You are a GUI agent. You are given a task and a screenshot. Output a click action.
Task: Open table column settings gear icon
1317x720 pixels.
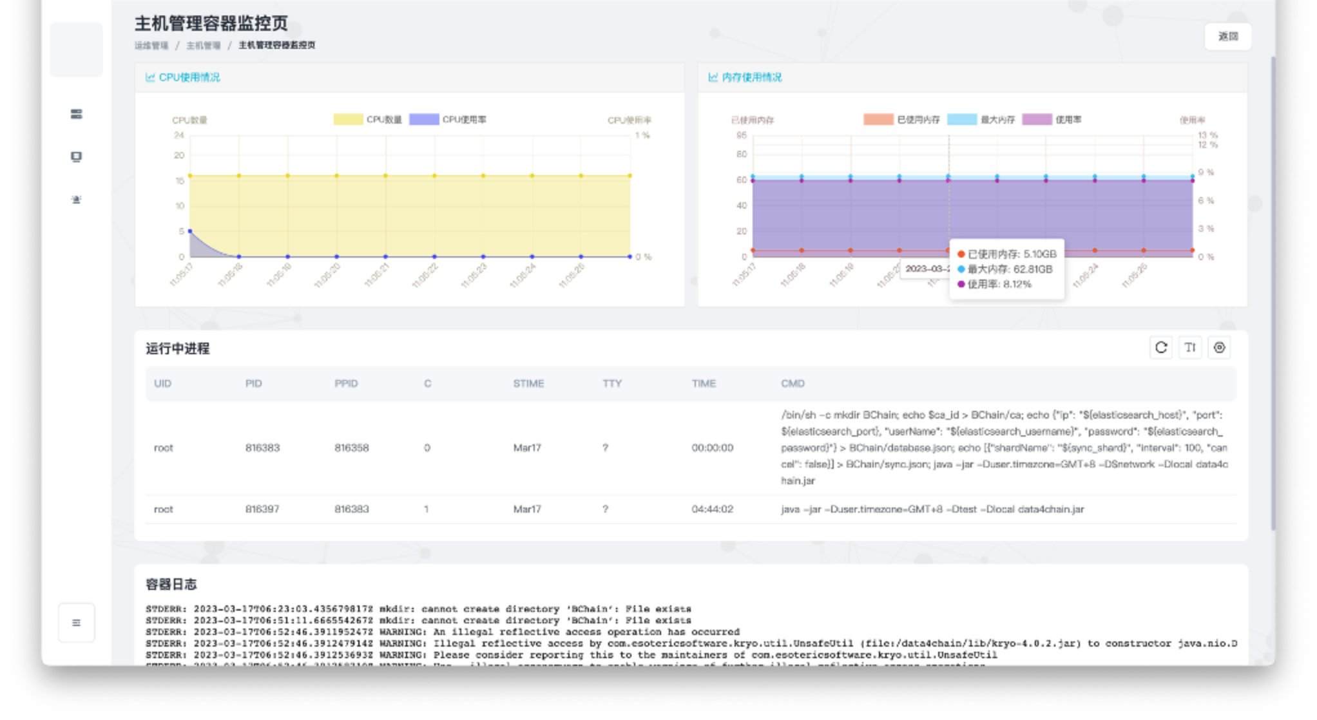(1219, 348)
